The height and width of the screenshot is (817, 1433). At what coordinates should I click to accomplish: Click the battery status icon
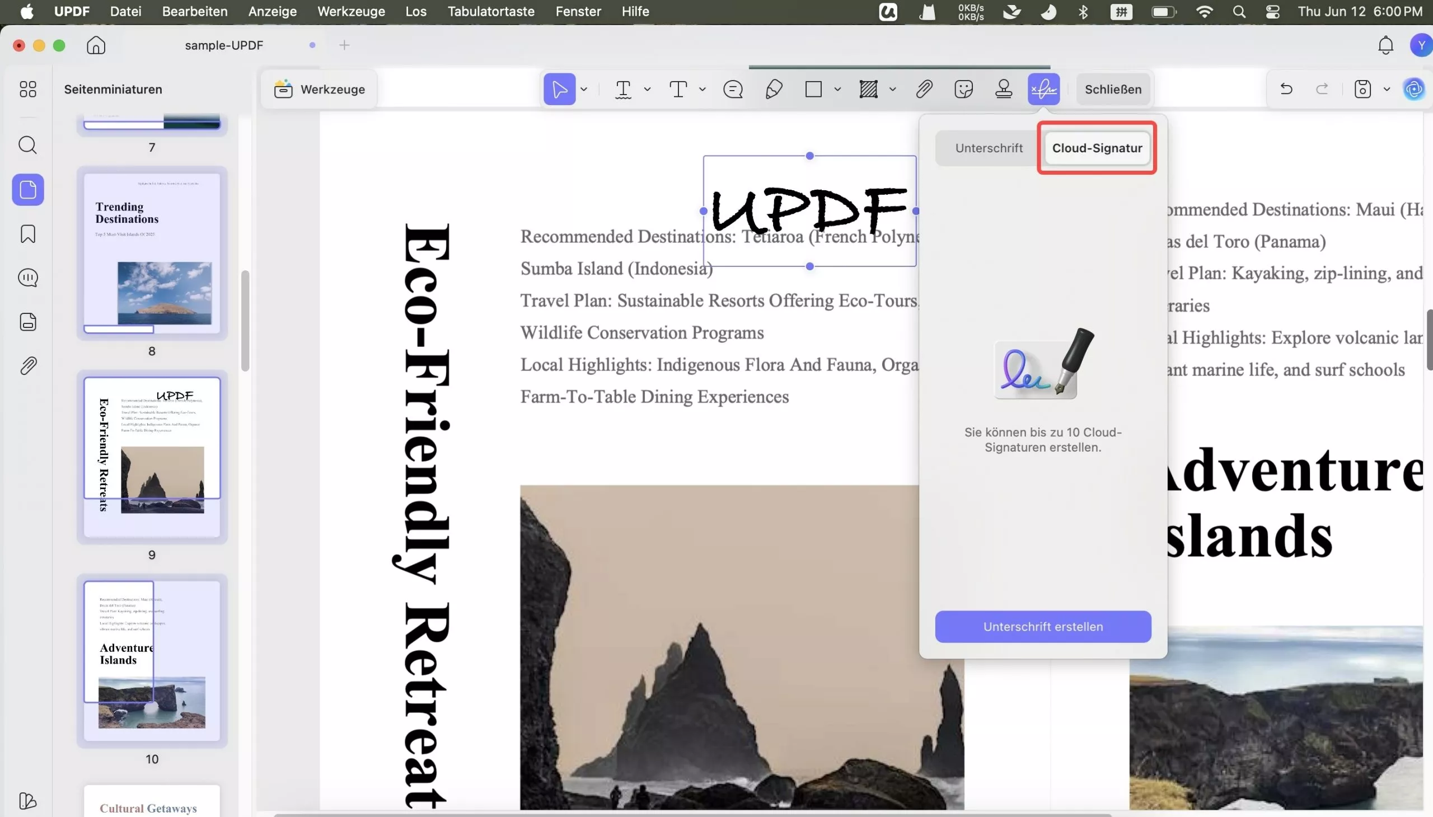[1164, 11]
